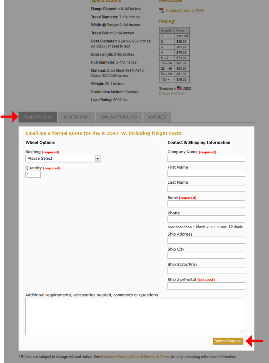Click the Load Rating: 5000 lbs text
Image resolution: width=269 pixels, height=363 pixels.
[x=109, y=100]
